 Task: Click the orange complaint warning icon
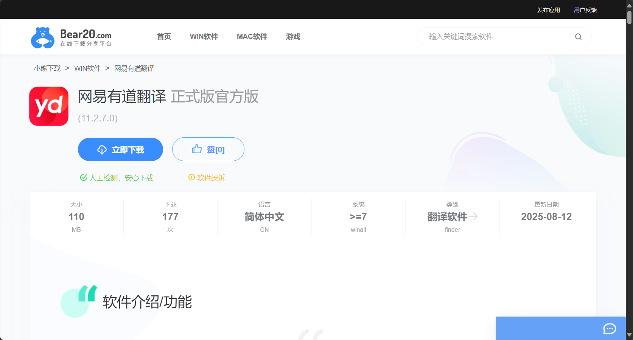tap(191, 177)
